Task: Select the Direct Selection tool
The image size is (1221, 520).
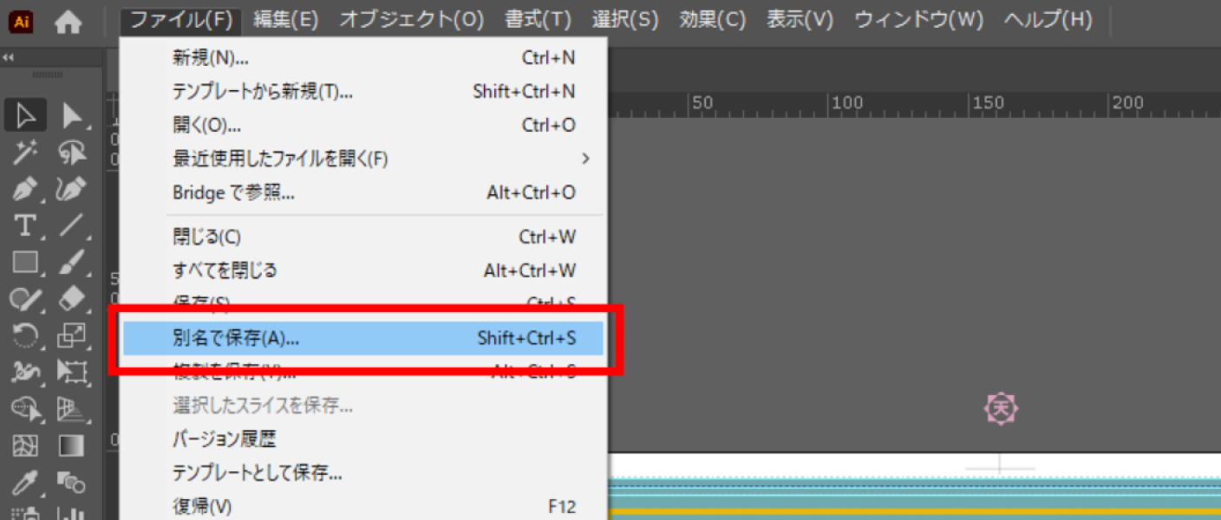Action: pos(73,114)
